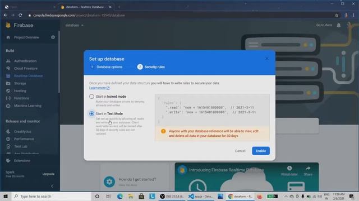This screenshot has height=201, width=359.
Task: Open the notifications bell icon
Action: (339, 25)
